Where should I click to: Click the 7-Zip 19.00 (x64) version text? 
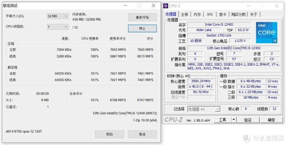(x=145, y=120)
